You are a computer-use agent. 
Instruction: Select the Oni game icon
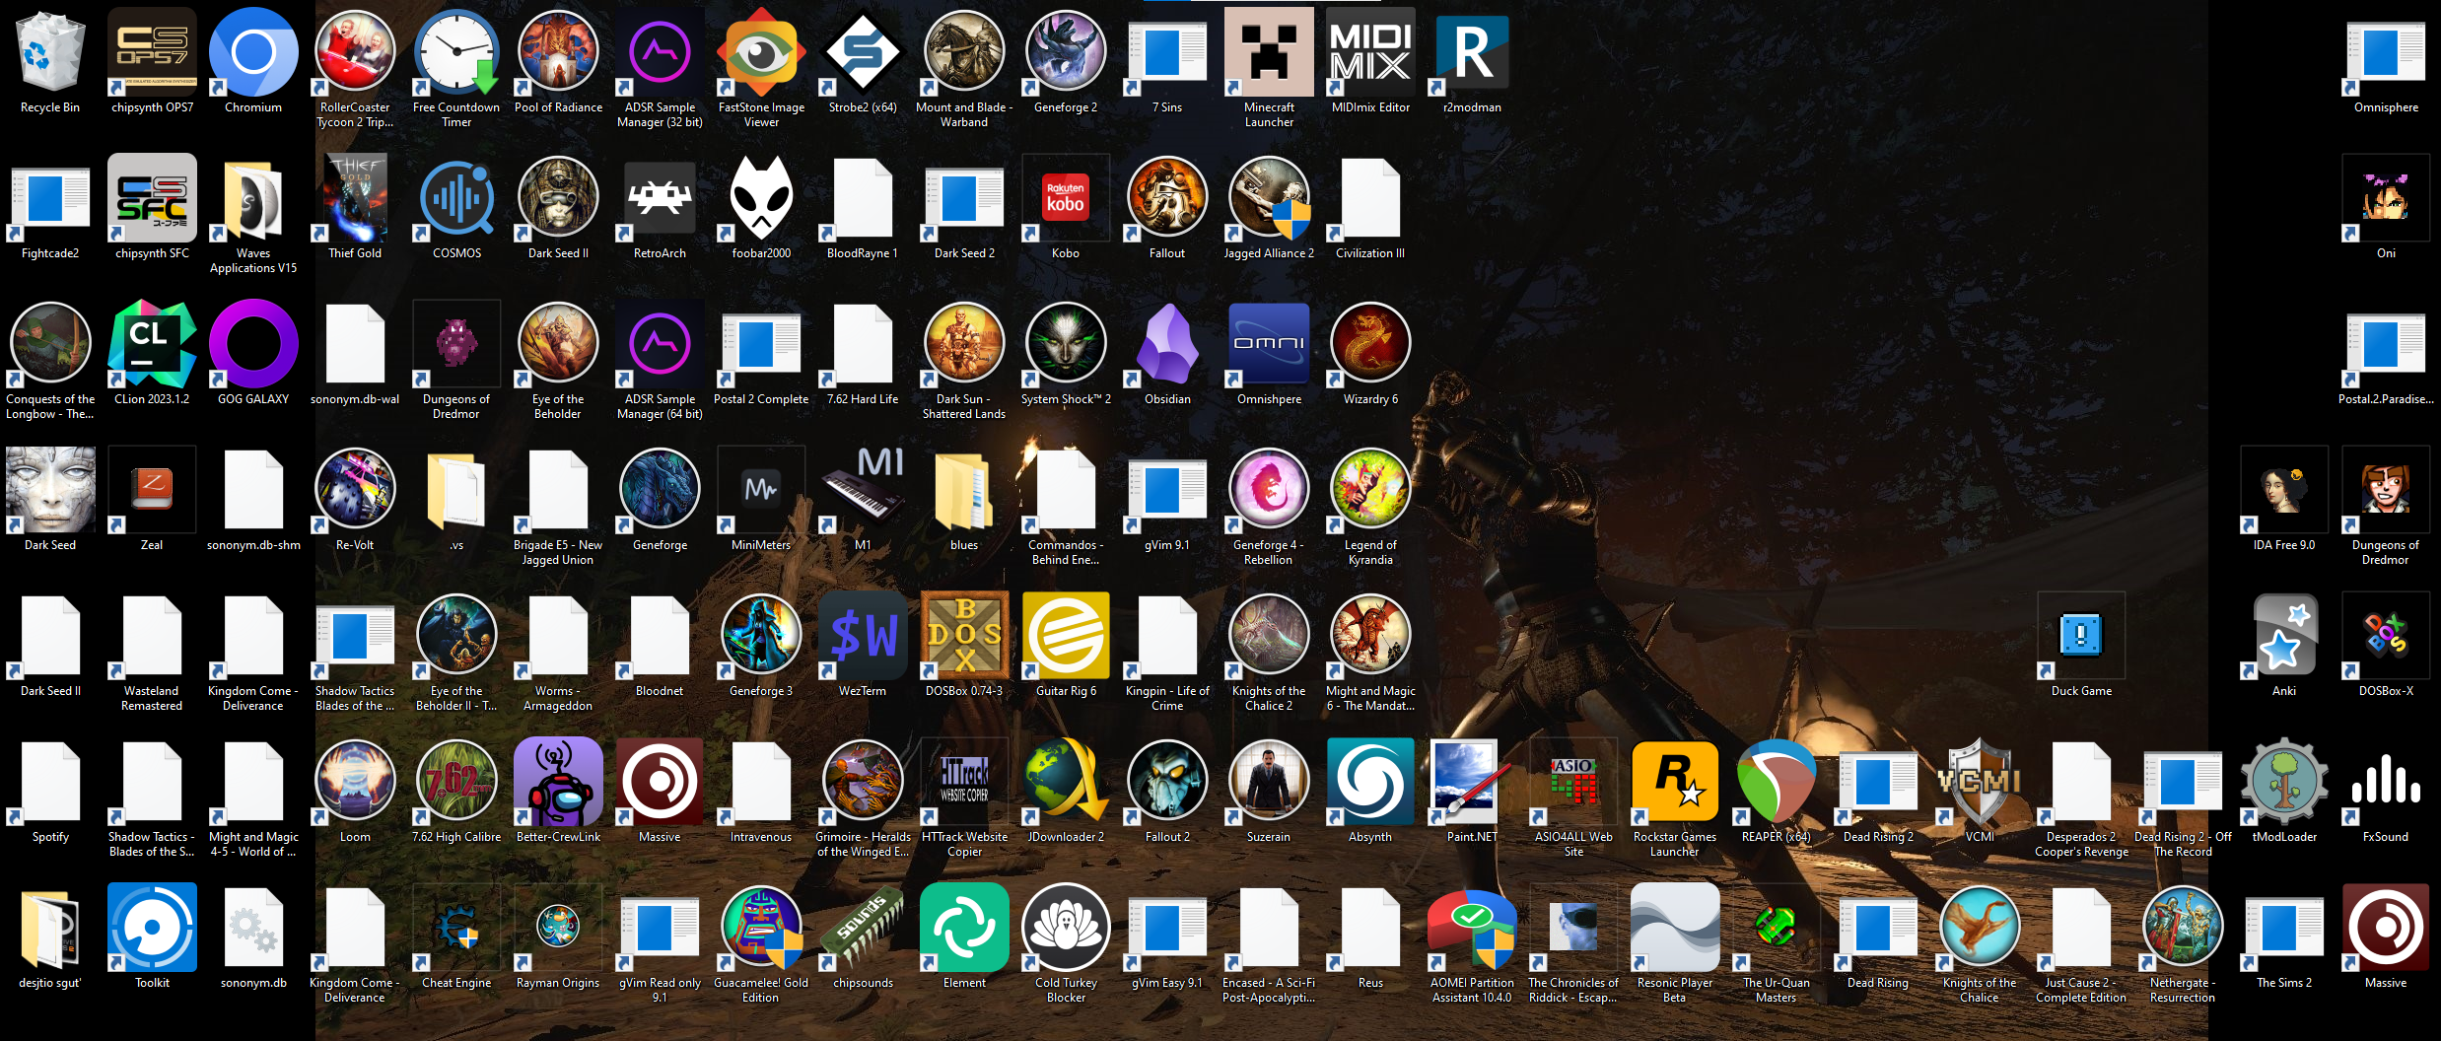pos(2386,198)
